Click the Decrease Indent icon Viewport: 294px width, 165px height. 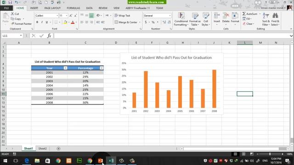(x=98, y=22)
